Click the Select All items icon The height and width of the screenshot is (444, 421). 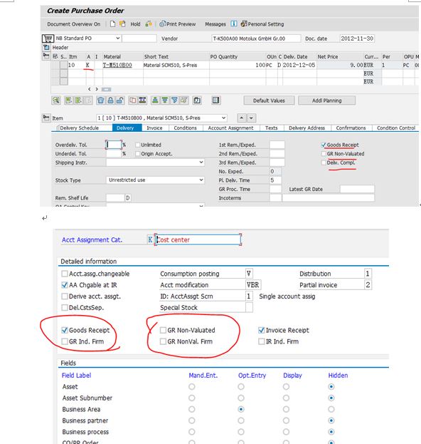click(x=68, y=100)
